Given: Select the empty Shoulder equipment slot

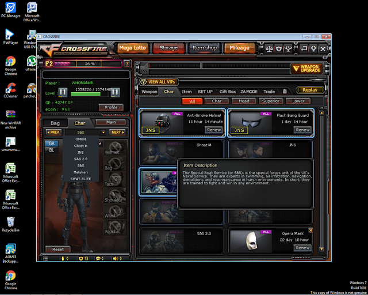Looking at the screenshot, I should [115, 195].
